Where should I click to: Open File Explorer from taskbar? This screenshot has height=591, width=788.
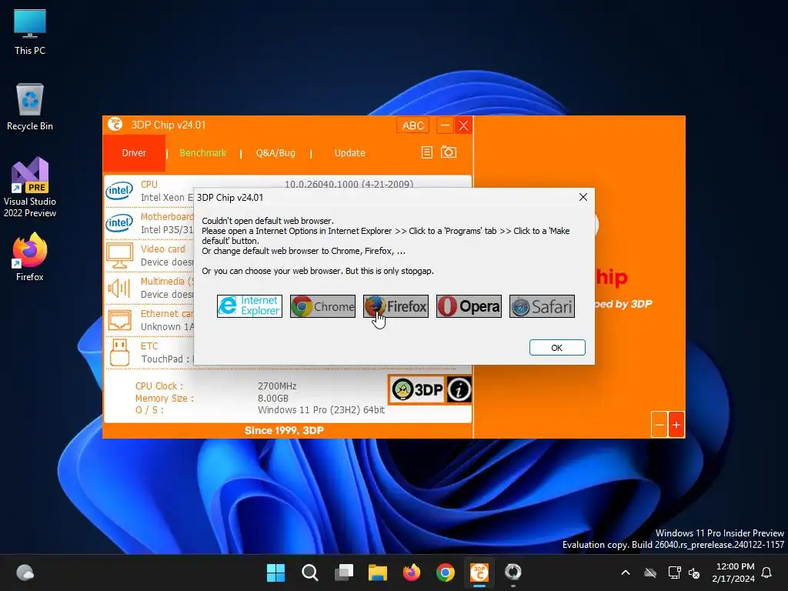(377, 573)
